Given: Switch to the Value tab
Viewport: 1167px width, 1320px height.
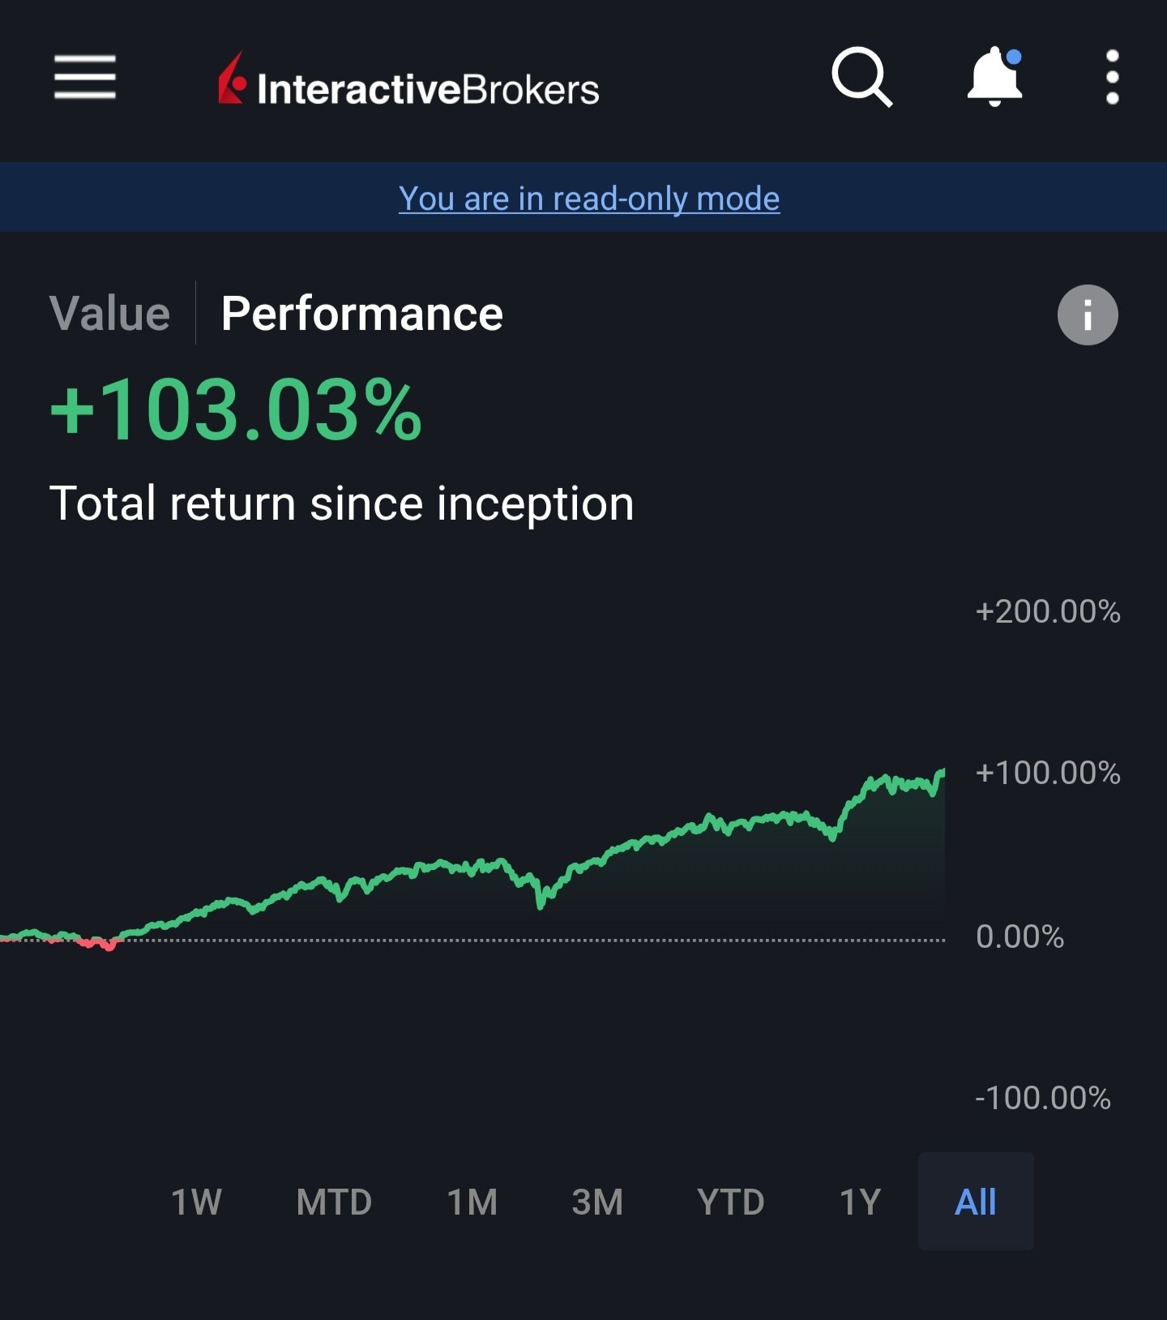Looking at the screenshot, I should (x=109, y=314).
